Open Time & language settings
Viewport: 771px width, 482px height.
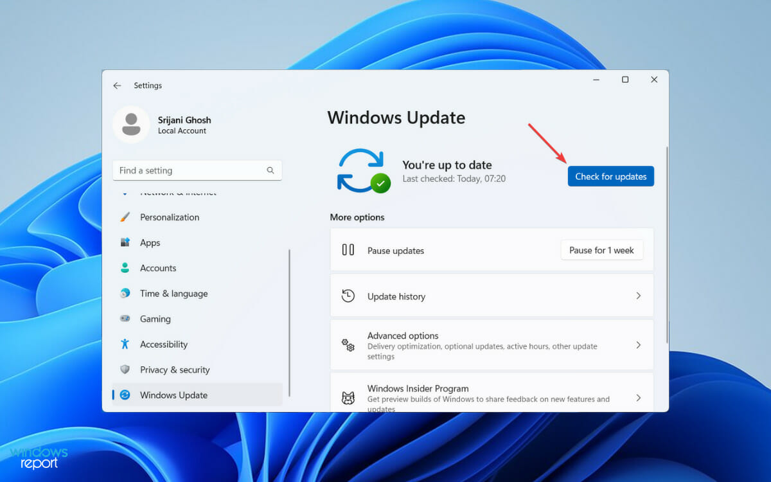tap(173, 293)
